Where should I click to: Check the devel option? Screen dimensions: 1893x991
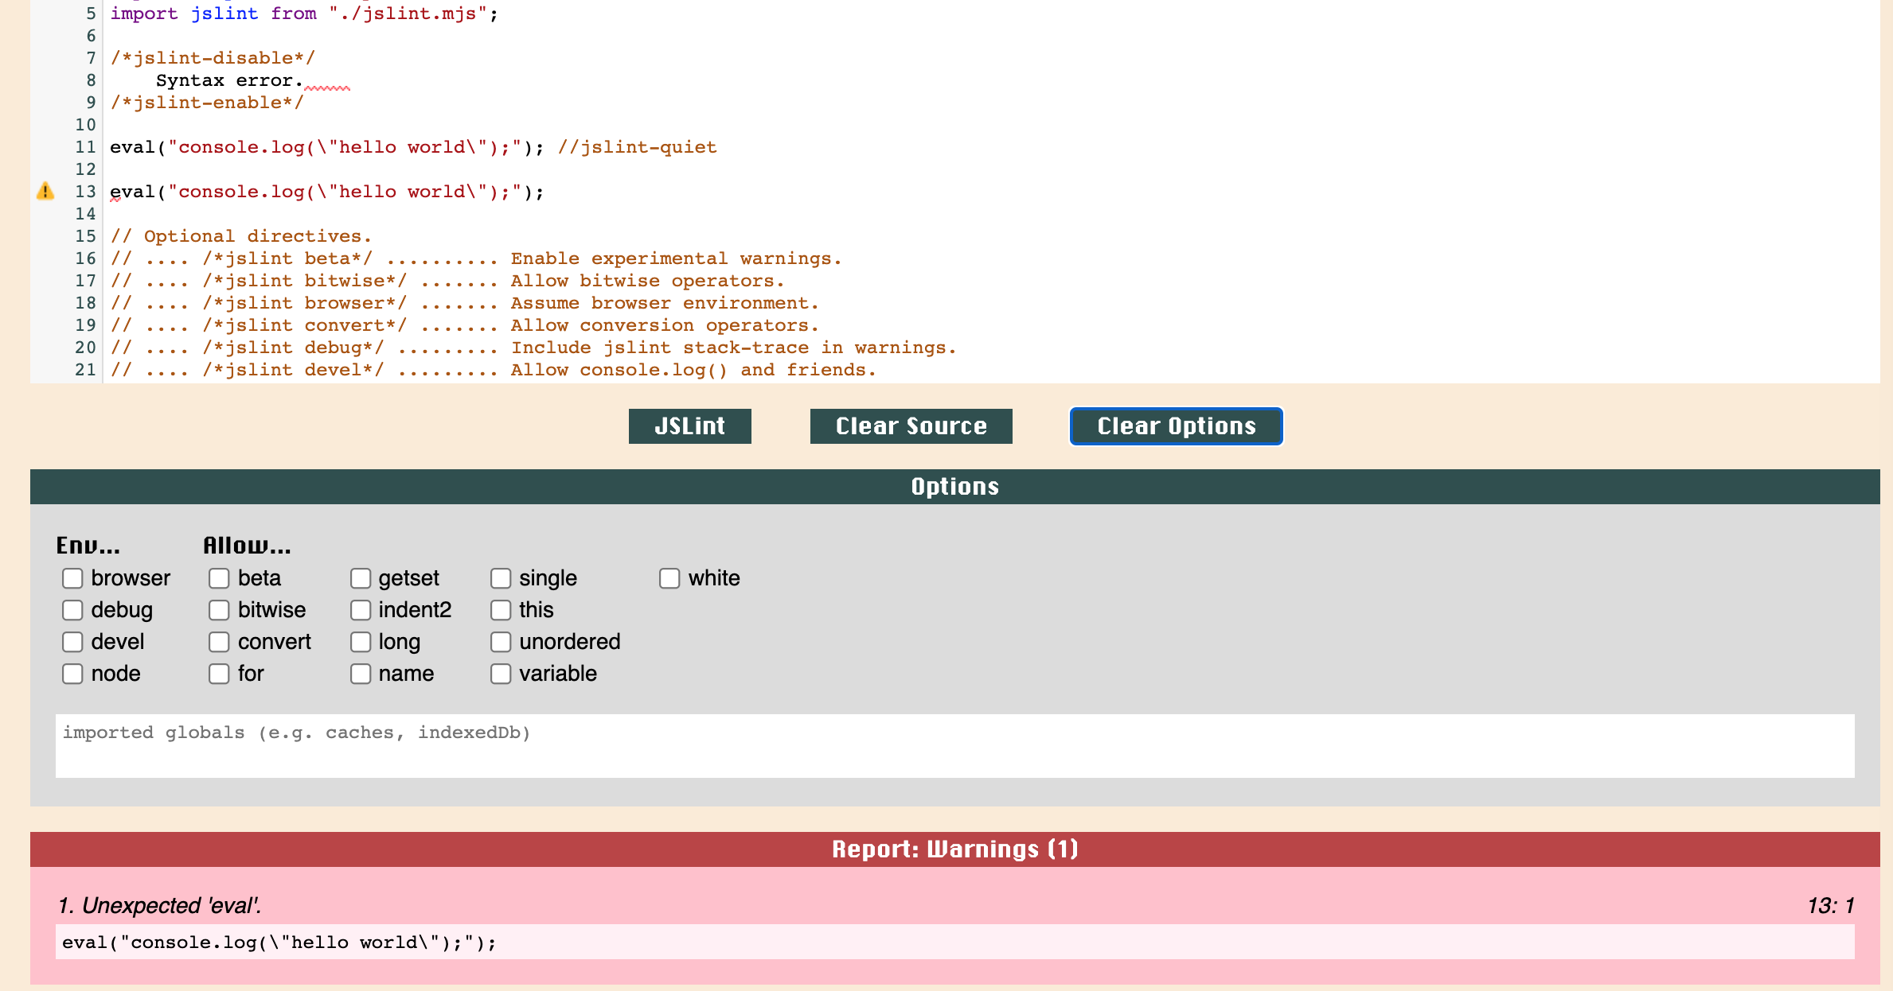pyautogui.click(x=72, y=642)
